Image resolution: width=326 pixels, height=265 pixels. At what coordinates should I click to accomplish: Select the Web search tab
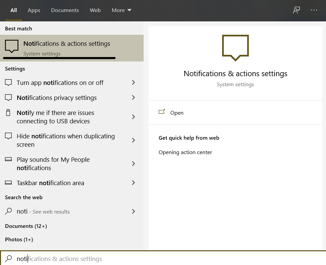(x=95, y=10)
